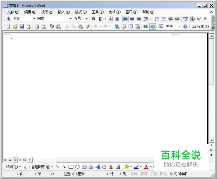
Task: Switch to web layout view button
Action: pyautogui.click(x=10, y=160)
